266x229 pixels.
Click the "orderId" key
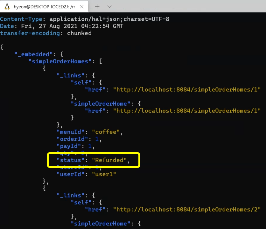point(72,139)
